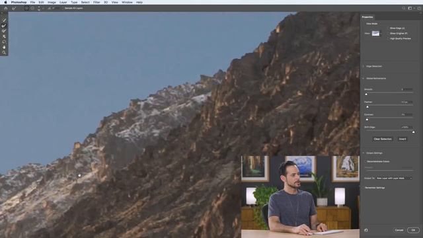Open the View mode thumbnail dropdown
The image size is (423, 238).
(377, 34)
